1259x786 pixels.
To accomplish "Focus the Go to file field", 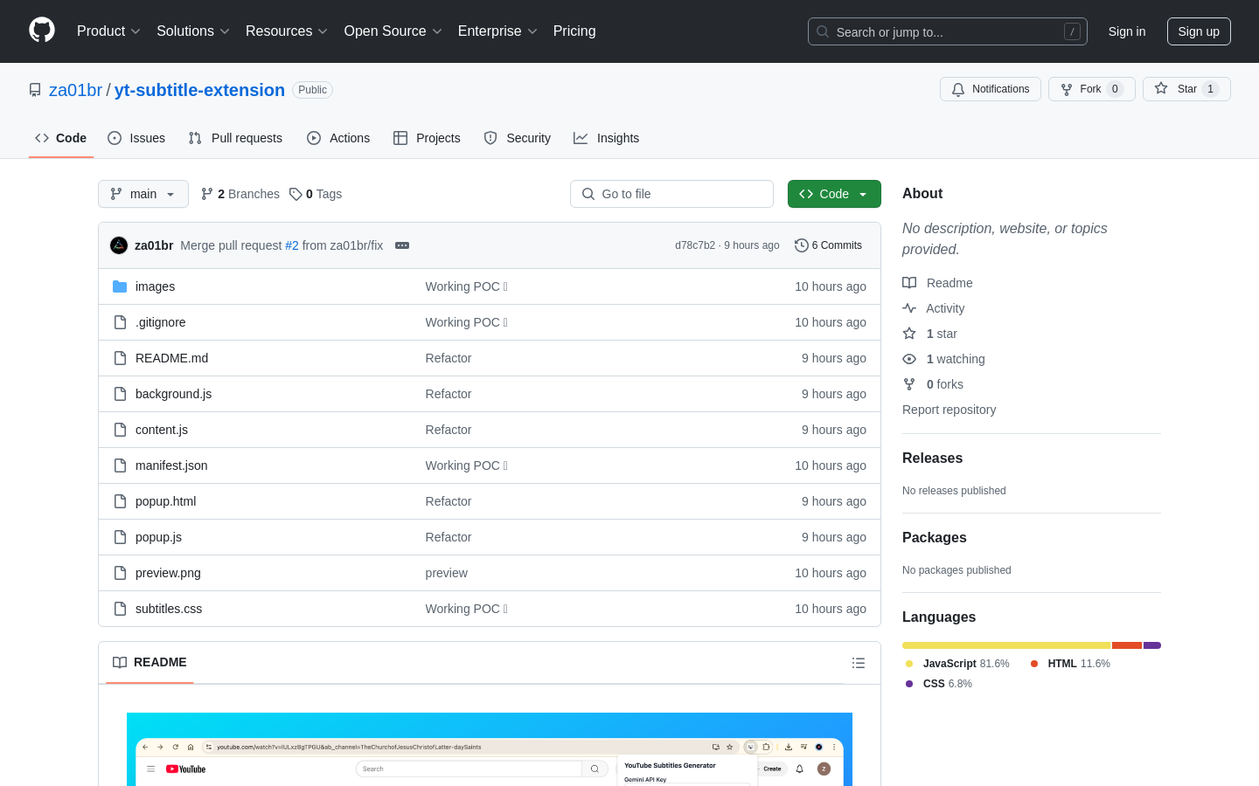I will click(671, 194).
